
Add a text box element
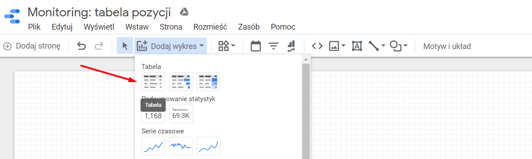357,46
